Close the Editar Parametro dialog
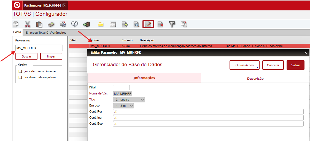Screen dimensions: 310x141 306,53
